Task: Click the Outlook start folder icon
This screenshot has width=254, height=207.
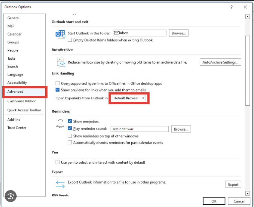Action: (60, 34)
